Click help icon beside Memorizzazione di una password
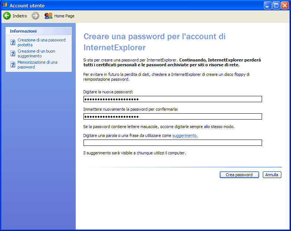This screenshot has width=291, height=231. [x=13, y=64]
